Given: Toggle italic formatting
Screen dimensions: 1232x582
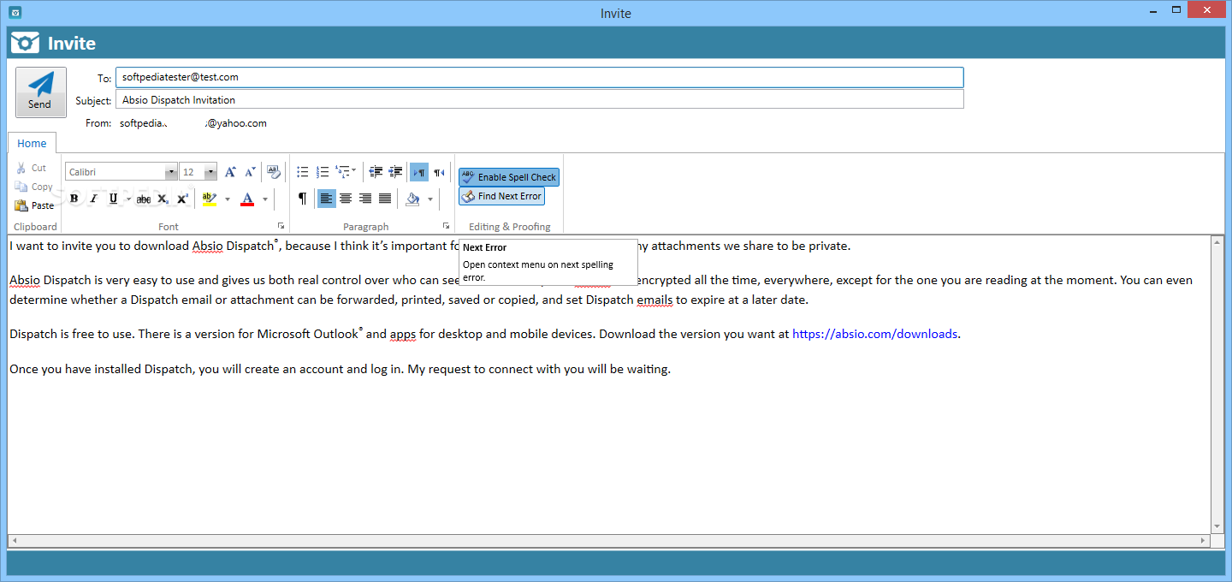Looking at the screenshot, I should (x=93, y=199).
